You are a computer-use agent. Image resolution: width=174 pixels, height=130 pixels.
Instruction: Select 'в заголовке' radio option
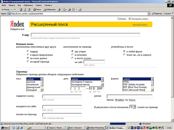tap(72, 55)
